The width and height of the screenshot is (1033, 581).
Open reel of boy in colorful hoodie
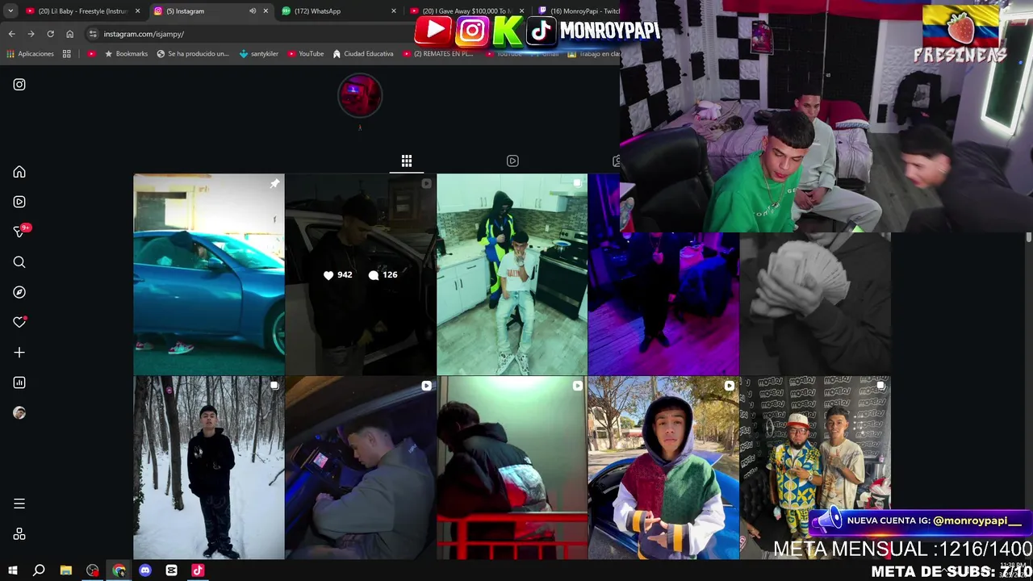tap(663, 467)
